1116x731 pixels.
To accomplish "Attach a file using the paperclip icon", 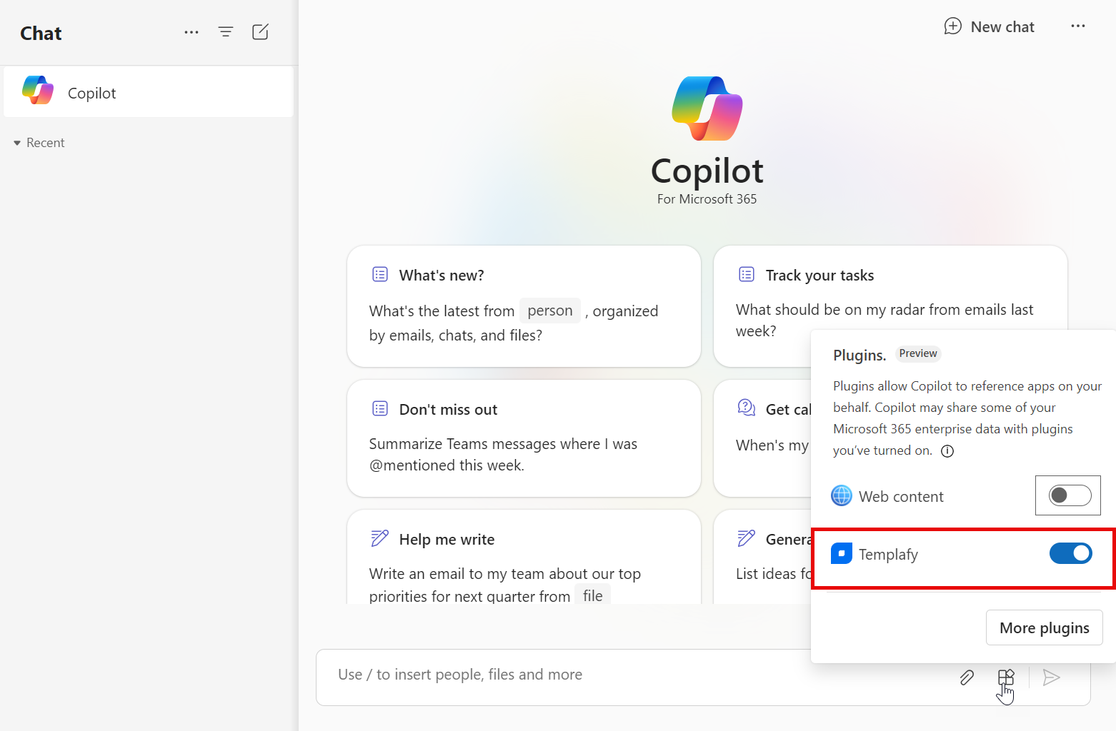I will (967, 677).
